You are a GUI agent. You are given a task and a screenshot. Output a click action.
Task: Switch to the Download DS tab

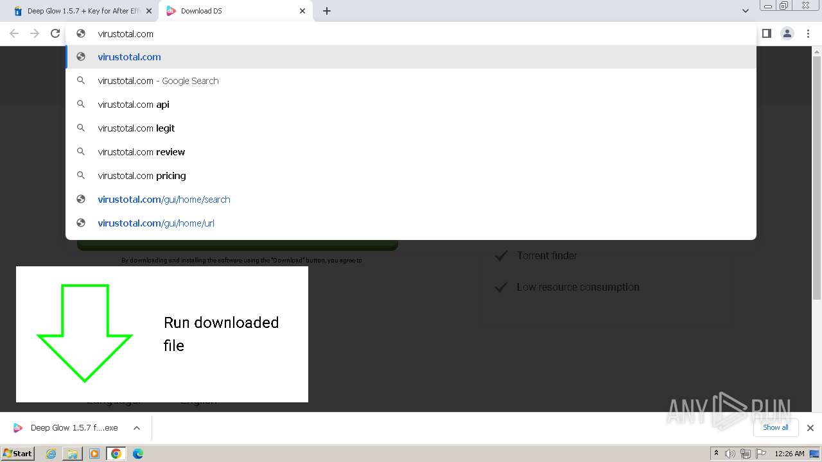pyautogui.click(x=234, y=11)
